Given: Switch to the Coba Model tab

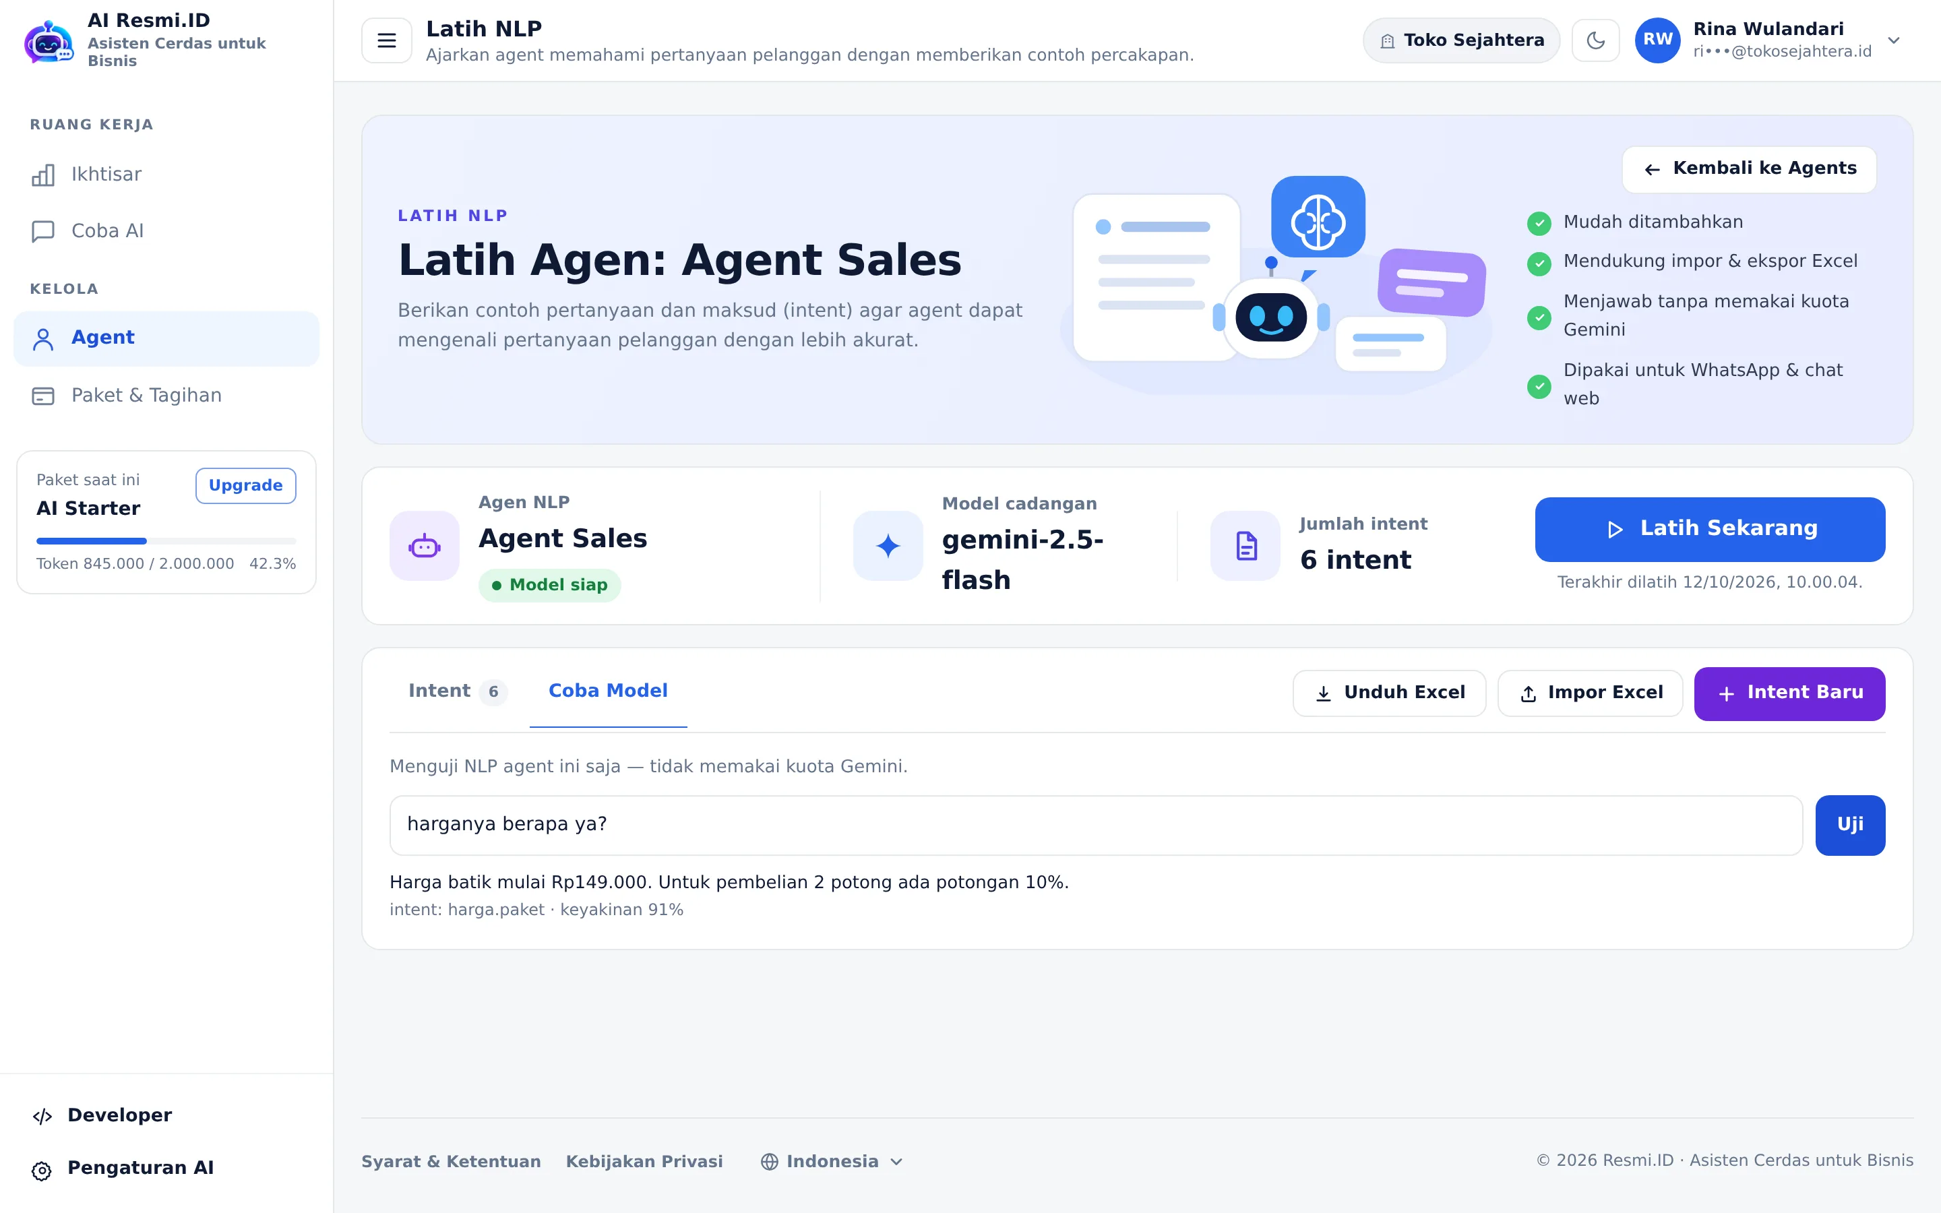Looking at the screenshot, I should tap(608, 691).
